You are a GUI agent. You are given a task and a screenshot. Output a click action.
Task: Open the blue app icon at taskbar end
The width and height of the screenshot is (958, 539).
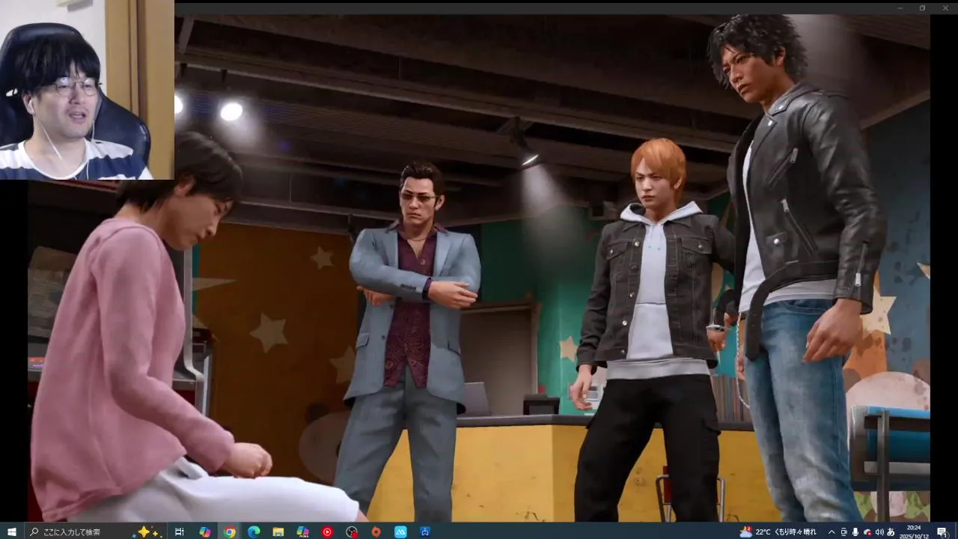425,532
